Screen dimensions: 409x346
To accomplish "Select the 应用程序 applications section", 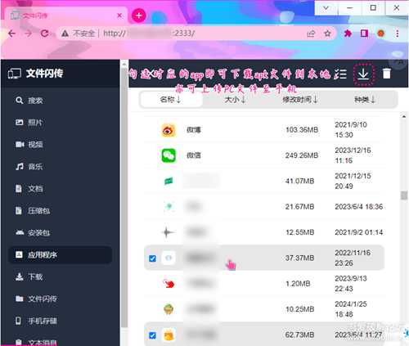I will pos(61,254).
